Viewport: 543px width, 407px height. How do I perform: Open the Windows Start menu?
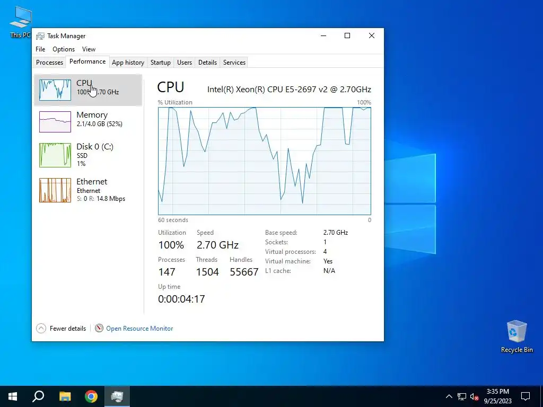point(13,396)
